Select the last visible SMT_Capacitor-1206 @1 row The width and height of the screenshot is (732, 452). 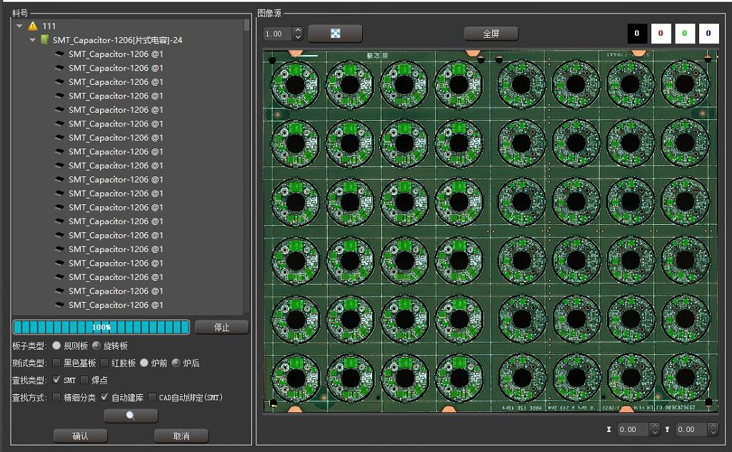point(116,305)
